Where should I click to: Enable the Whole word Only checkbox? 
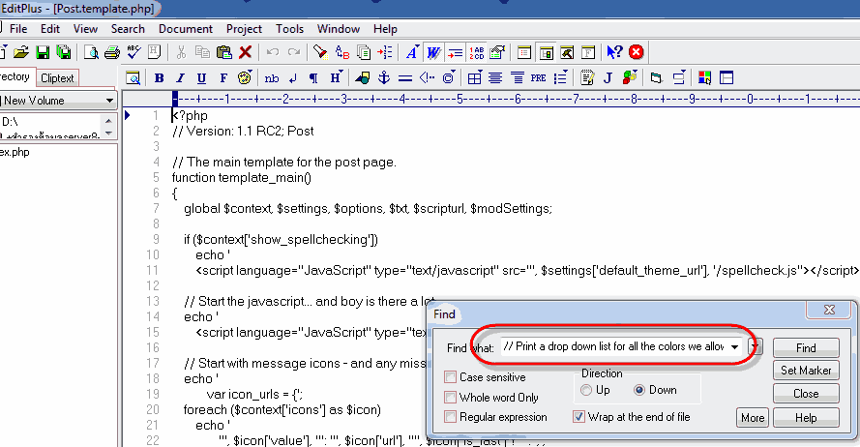pyautogui.click(x=450, y=397)
